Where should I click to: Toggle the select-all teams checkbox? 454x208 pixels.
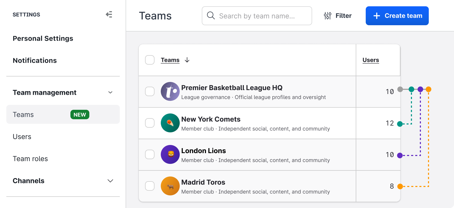click(150, 60)
